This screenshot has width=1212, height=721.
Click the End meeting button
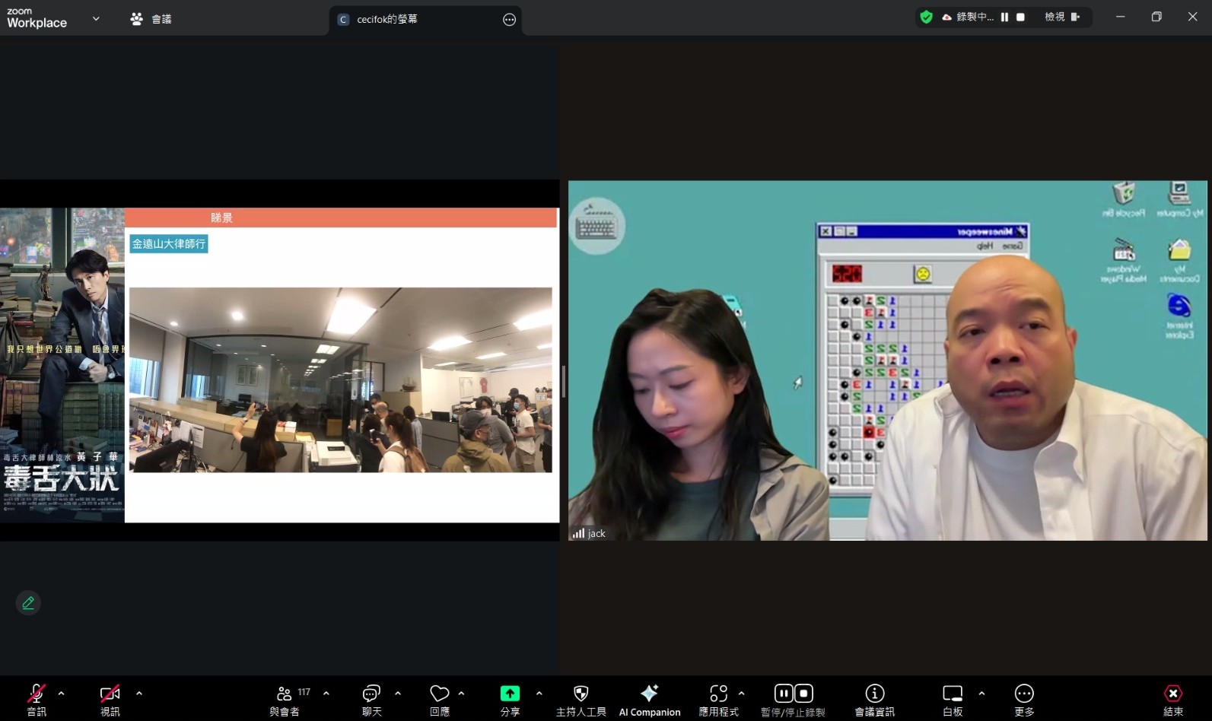tap(1172, 698)
